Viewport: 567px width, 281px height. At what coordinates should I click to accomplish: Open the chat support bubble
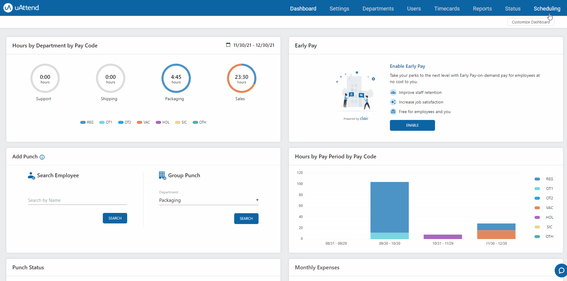click(x=561, y=270)
